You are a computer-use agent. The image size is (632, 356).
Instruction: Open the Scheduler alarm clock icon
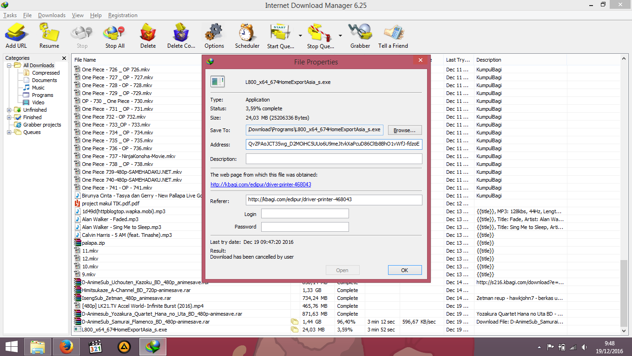(x=247, y=32)
